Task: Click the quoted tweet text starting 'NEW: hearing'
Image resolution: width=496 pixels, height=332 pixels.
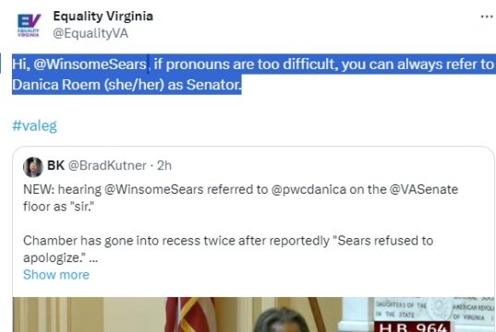Action: 240,198
